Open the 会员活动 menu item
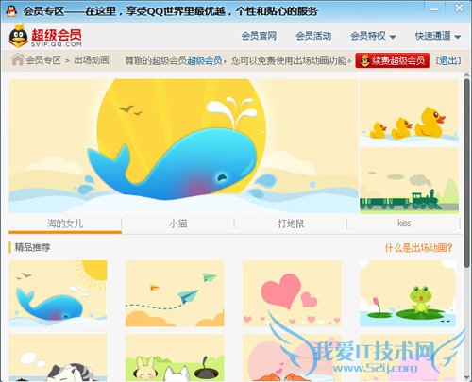Screen dimensions: 472x382 pyautogui.click(x=313, y=36)
